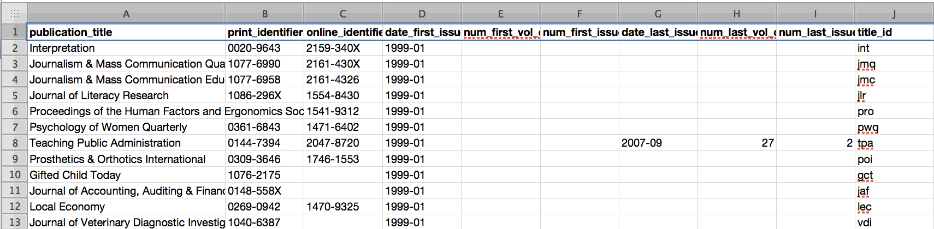Select Psychology of Women Quarterly cell
This screenshot has width=934, height=229.
[x=126, y=127]
